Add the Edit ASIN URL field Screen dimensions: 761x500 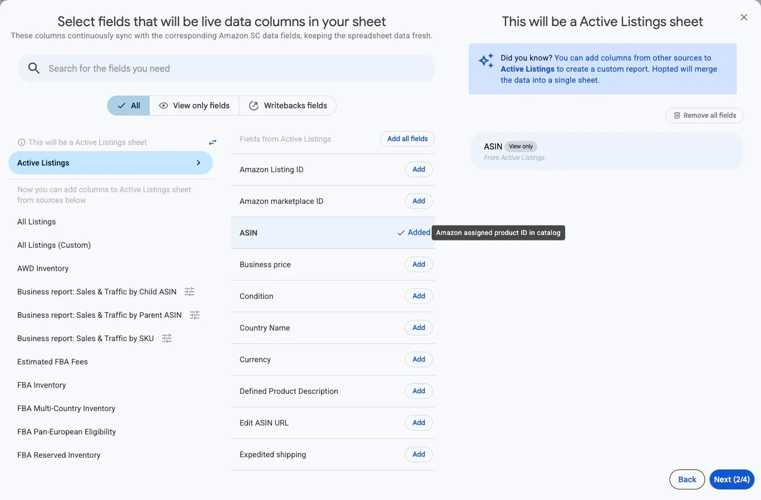[x=419, y=423]
